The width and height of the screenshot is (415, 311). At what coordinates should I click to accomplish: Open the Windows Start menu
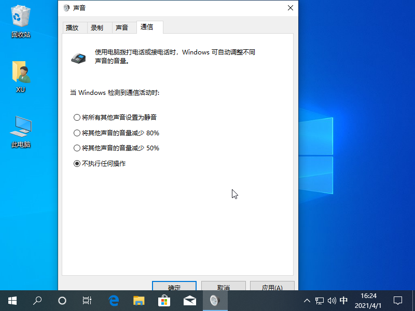pyautogui.click(x=12, y=300)
